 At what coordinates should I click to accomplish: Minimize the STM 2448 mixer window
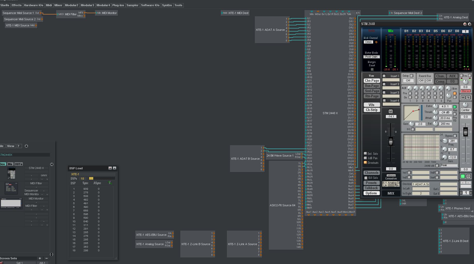point(465,24)
